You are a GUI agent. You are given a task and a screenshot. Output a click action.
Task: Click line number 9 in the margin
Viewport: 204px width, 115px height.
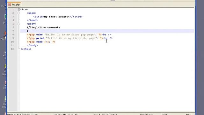13,38
